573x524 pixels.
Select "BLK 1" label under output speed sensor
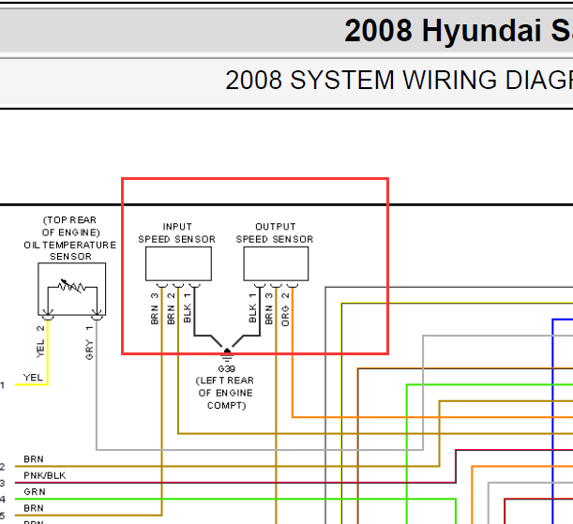[252, 307]
